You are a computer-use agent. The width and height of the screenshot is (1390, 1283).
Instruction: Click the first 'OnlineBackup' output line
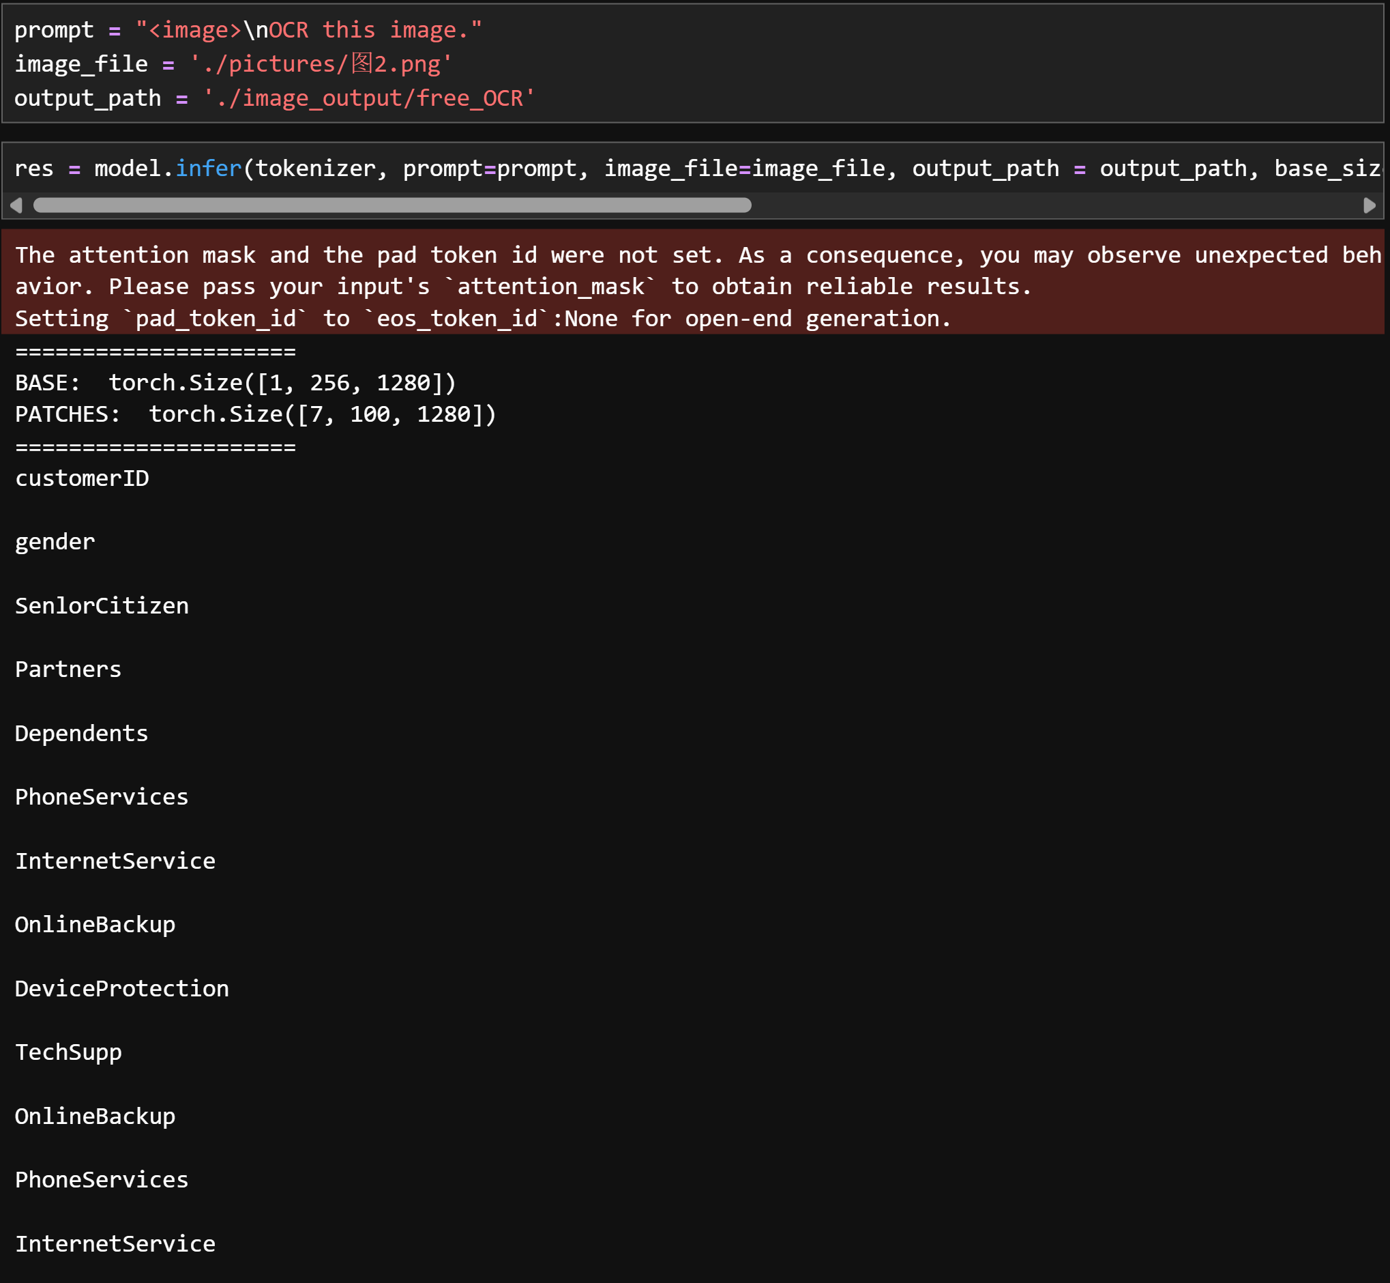[x=94, y=924]
